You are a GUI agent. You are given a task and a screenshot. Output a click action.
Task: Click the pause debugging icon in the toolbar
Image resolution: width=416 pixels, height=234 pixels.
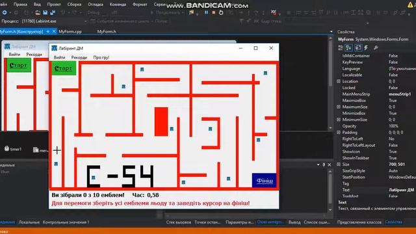point(206,12)
